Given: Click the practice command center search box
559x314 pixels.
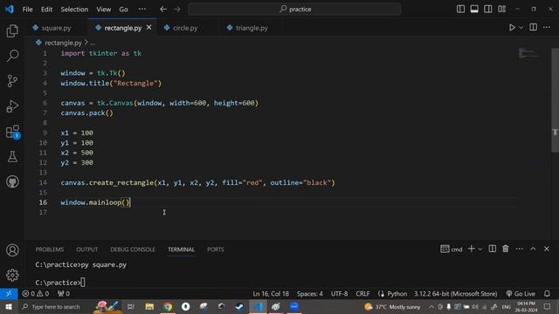Looking at the screenshot, I should (294, 9).
